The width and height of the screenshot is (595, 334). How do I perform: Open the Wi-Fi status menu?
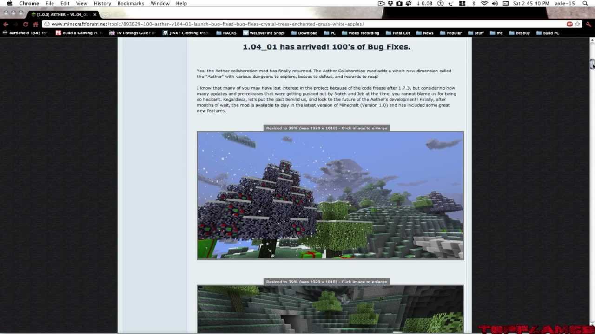(484, 3)
